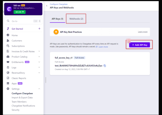Click the Chargebee logo icon
Viewport: 162px width, 115px height.
point(9,9)
